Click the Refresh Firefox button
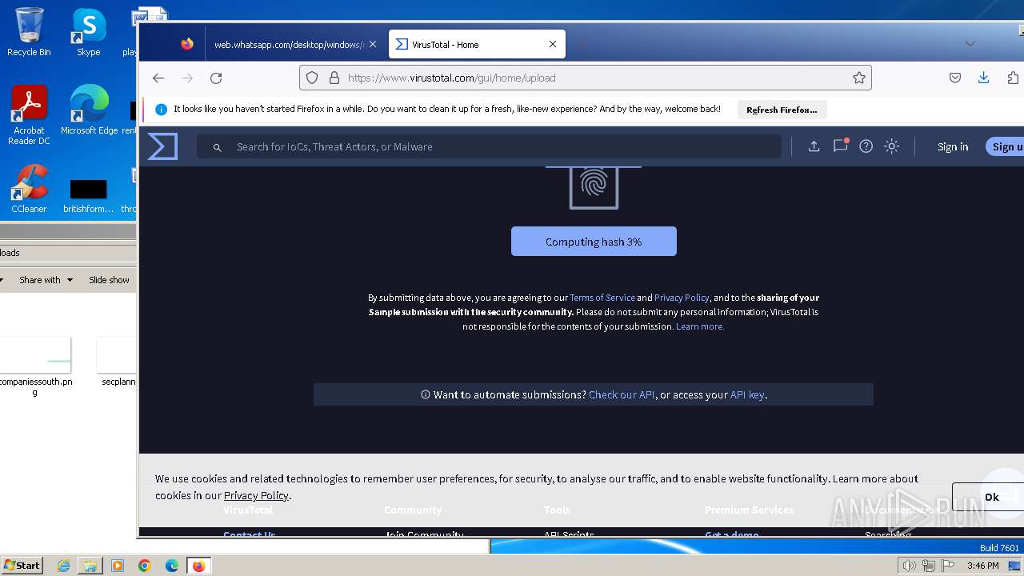This screenshot has height=576, width=1024. tap(782, 110)
